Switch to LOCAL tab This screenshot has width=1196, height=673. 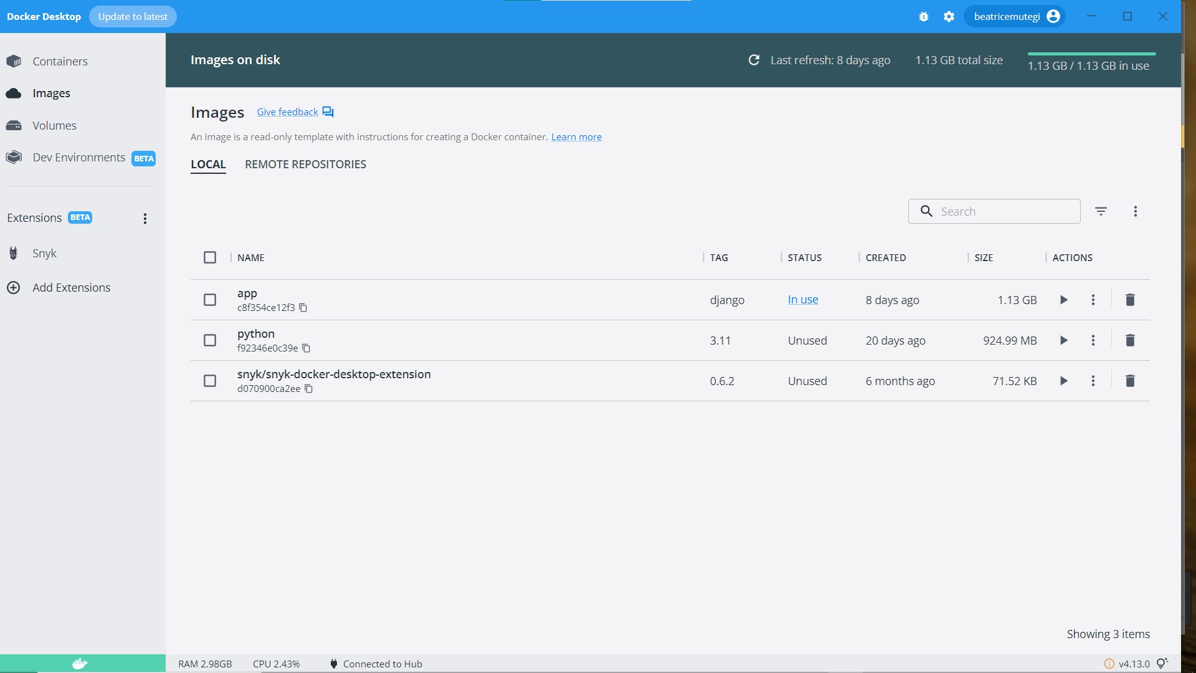208,165
